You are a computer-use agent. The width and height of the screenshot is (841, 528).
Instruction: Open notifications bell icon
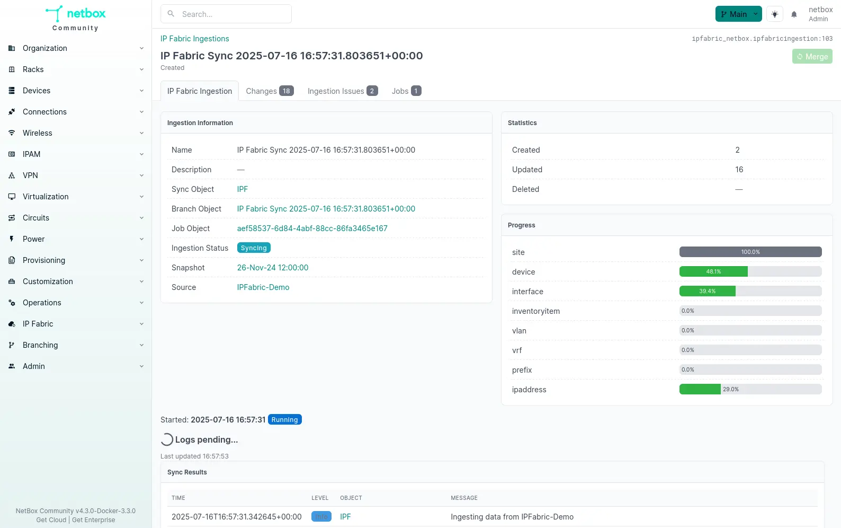794,14
